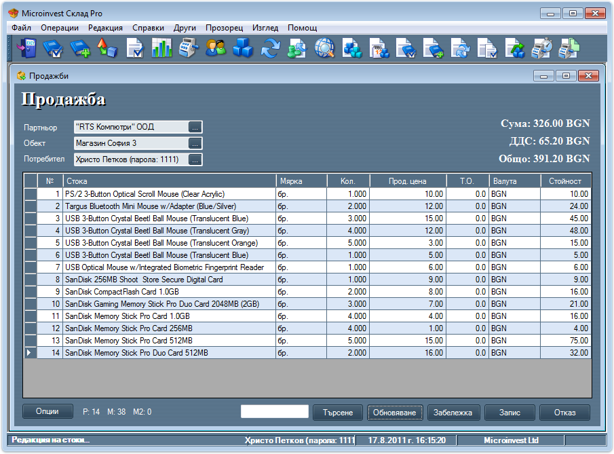Screen dimensions: 614x454
Task: Click SanDisk Memory Stick Pro Card 256MB cell
Action: coord(169,328)
